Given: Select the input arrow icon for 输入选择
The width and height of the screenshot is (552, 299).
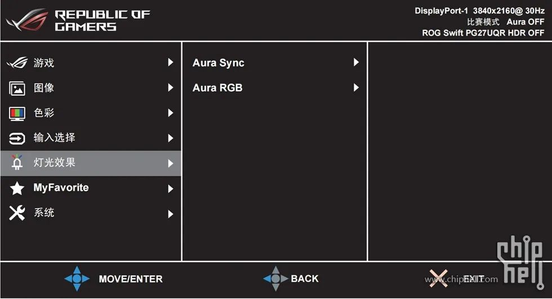Looking at the screenshot, I should point(17,138).
